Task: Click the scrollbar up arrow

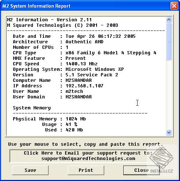Action: (169, 19)
